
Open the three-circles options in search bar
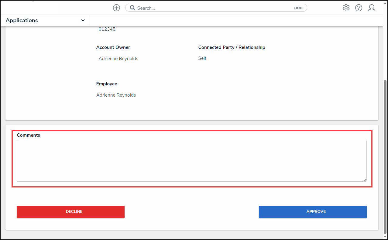pyautogui.click(x=298, y=8)
